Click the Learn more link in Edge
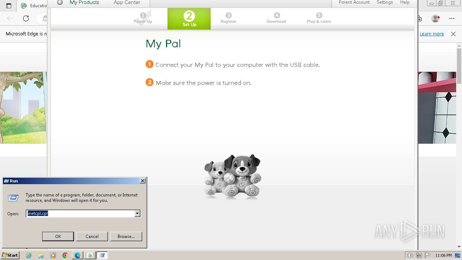Viewport: 462px width, 260px height. tap(432, 34)
